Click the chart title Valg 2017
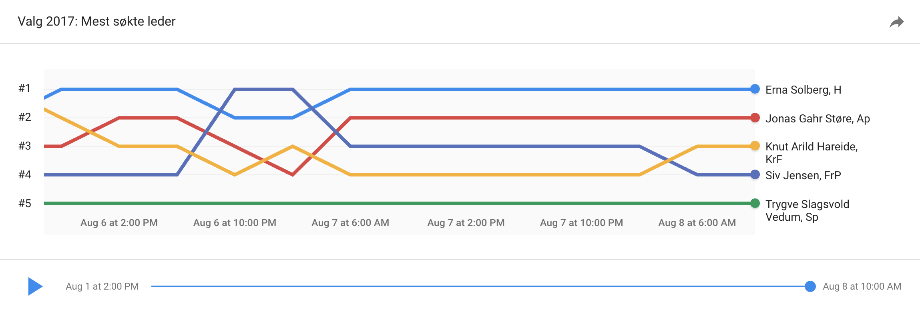Image resolution: width=920 pixels, height=312 pixels. (x=96, y=21)
